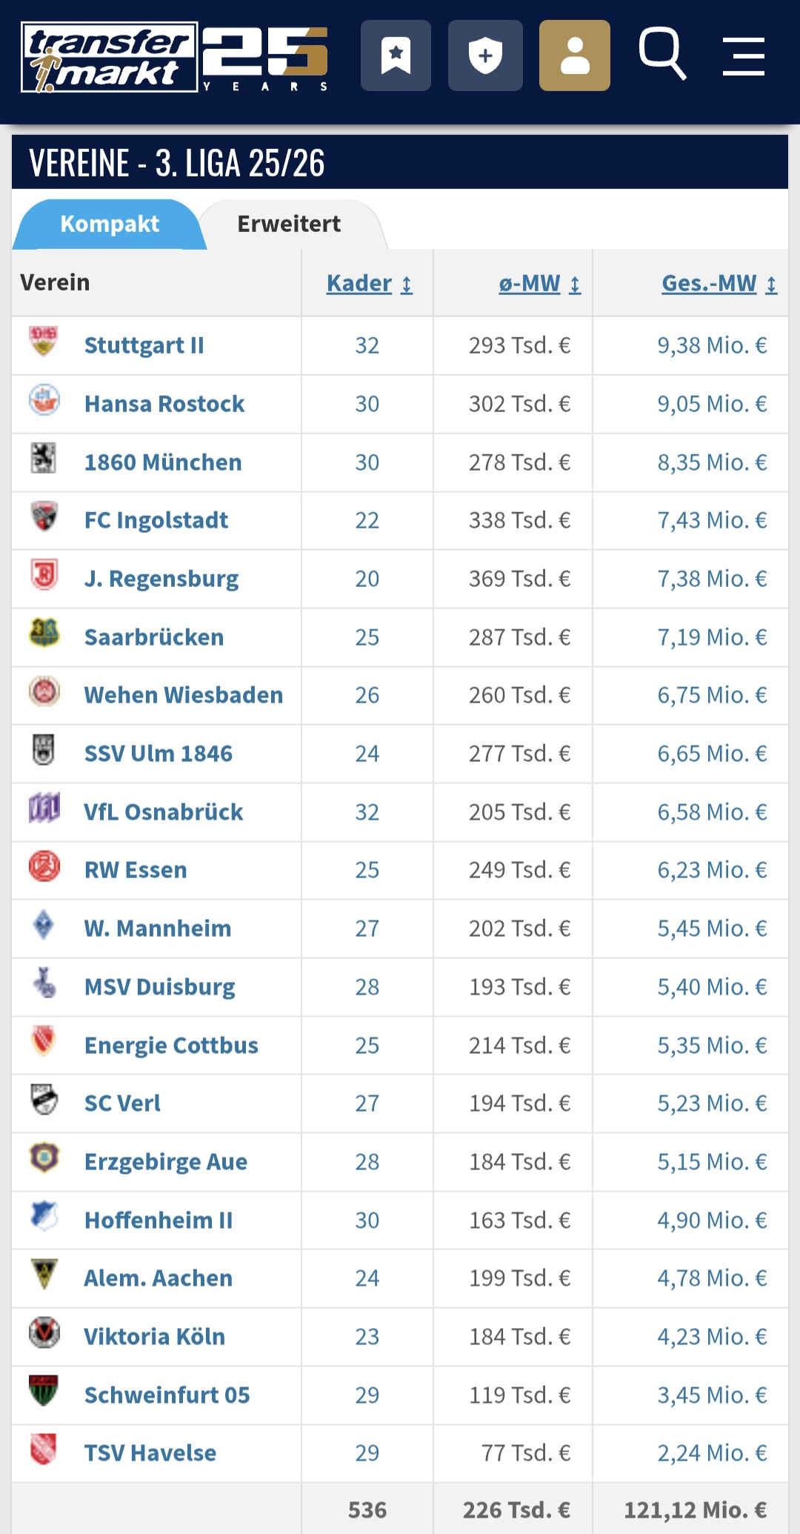
Task: Switch to the Kompakt tab
Action: point(110,224)
